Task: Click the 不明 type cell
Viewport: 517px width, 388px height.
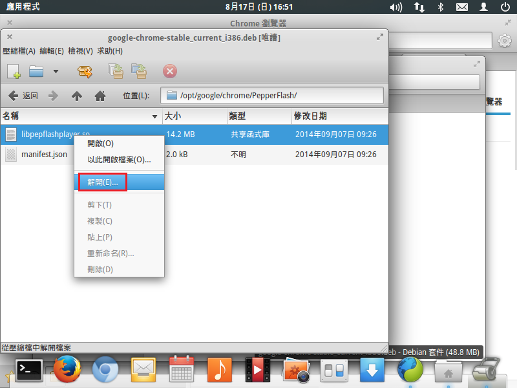Action: [x=238, y=155]
